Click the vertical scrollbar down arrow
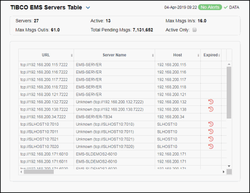The image size is (250, 193). [229, 166]
